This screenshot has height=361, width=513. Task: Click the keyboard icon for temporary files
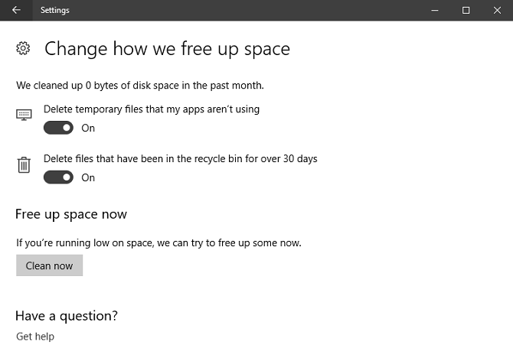(x=24, y=115)
